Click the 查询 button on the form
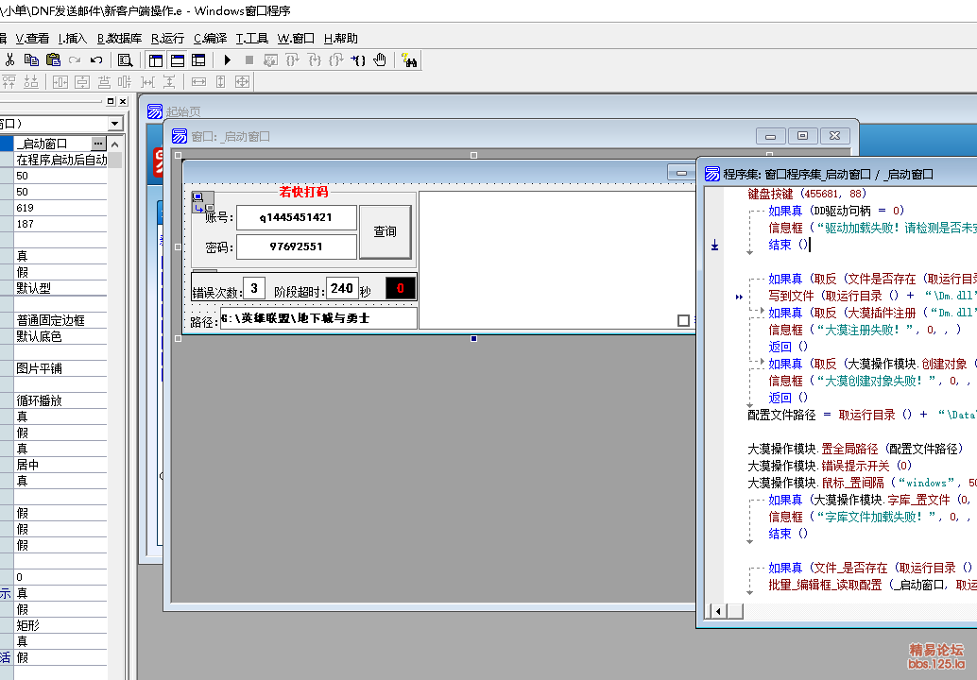This screenshot has width=977, height=680. tap(385, 231)
